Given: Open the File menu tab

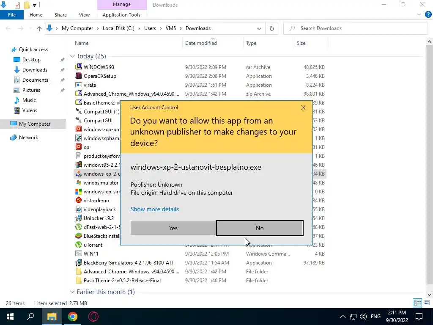Looking at the screenshot, I should 11,15.
